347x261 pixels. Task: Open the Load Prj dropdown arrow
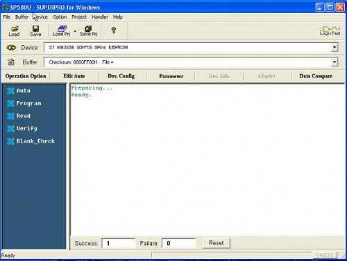[x=75, y=31]
